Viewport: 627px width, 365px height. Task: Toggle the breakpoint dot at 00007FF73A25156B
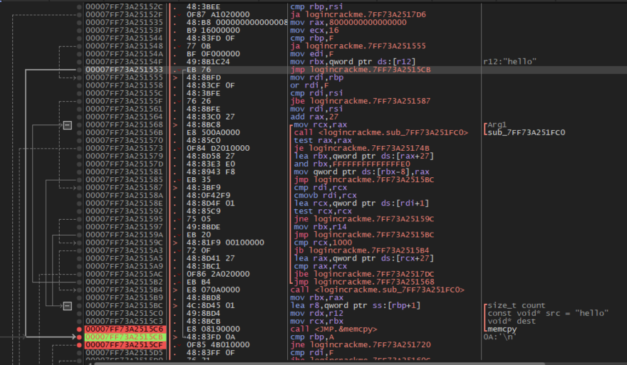pos(79,132)
